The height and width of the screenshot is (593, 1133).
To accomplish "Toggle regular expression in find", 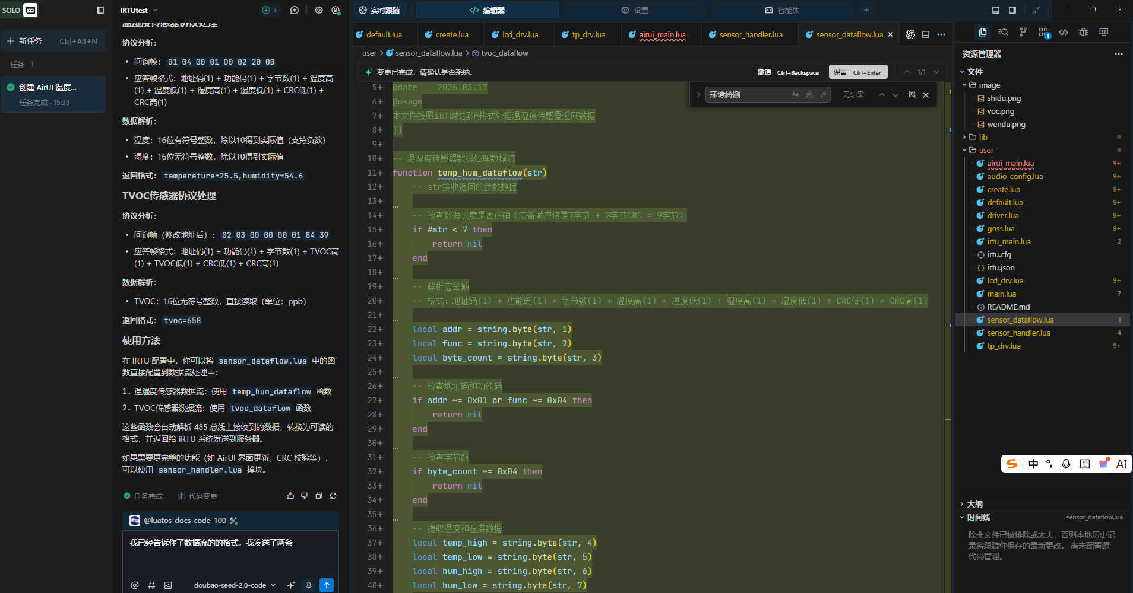I will (824, 95).
